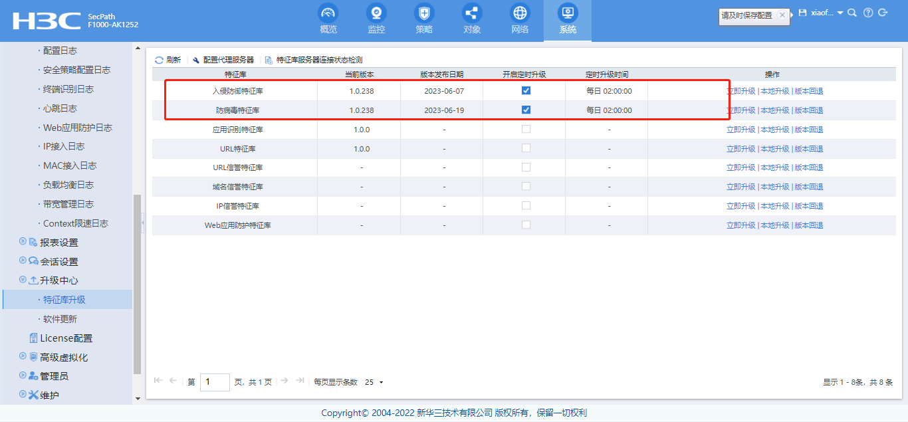This screenshot has width=908, height=422.
Task: Open the 每页显示条数 25 dropdown
Action: pos(374,382)
